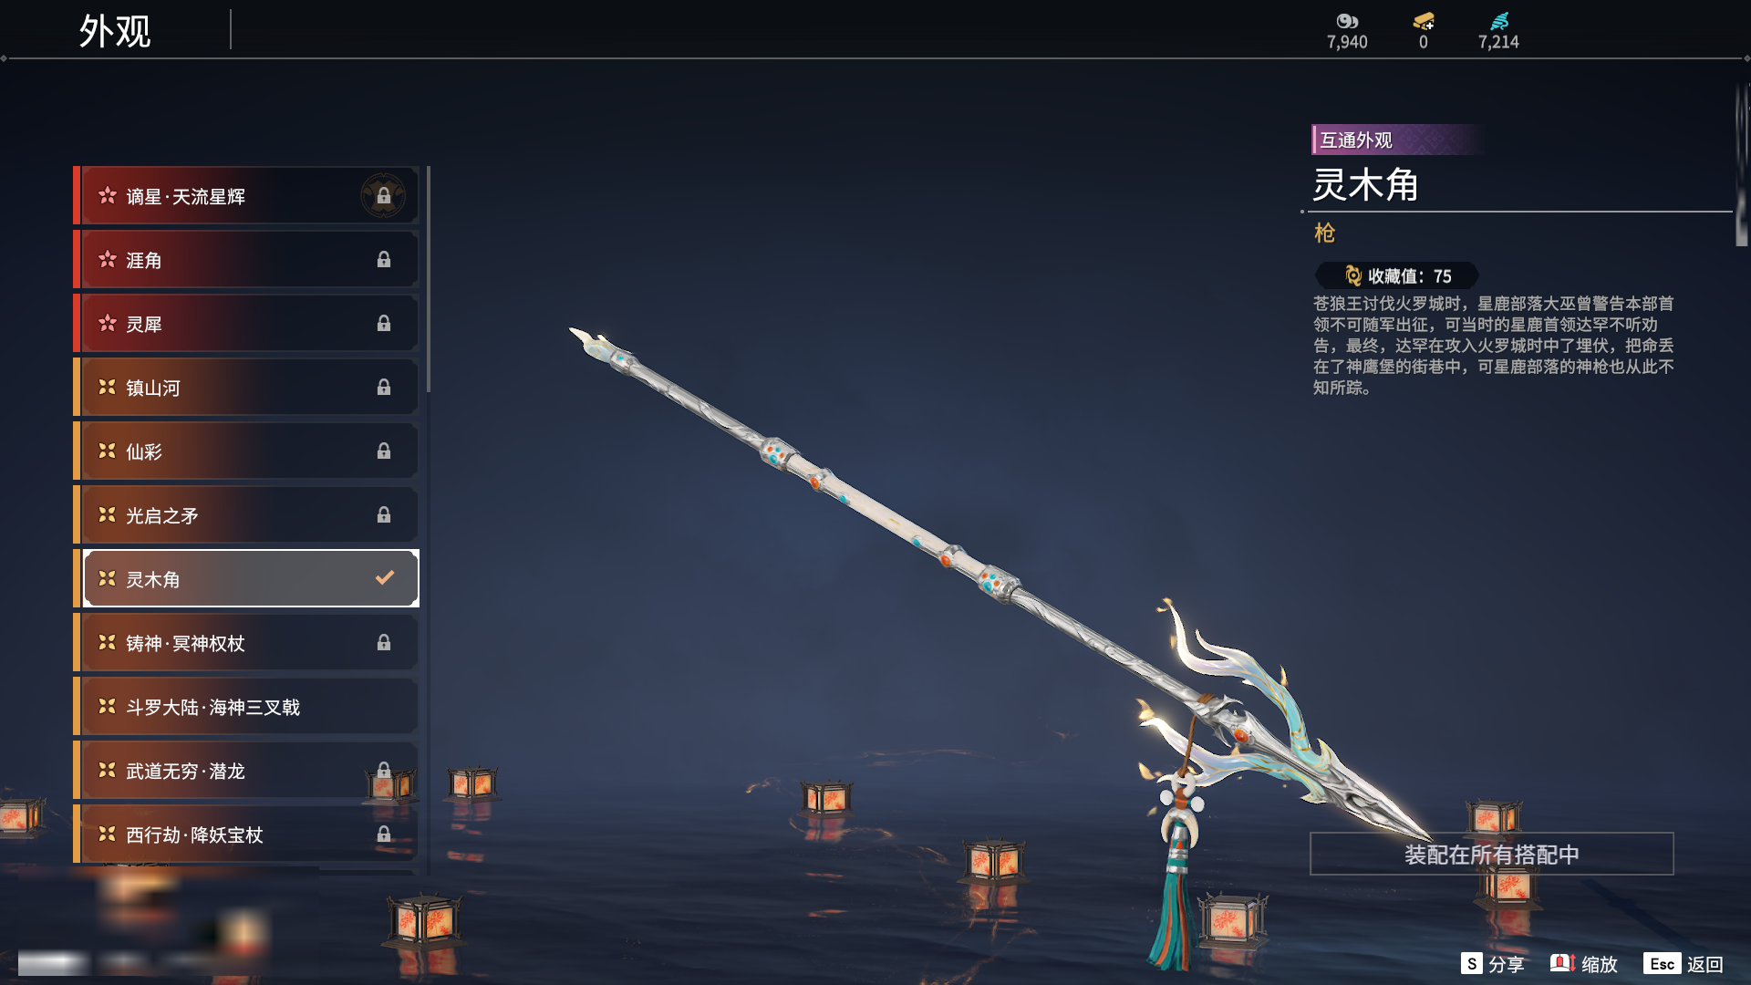The height and width of the screenshot is (985, 1751).
Task: Click the collection value swirl icon
Action: (1353, 275)
